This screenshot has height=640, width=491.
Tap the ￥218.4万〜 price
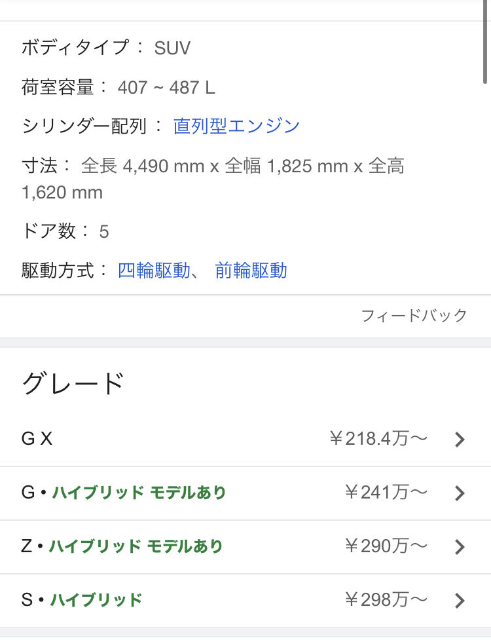tap(378, 439)
